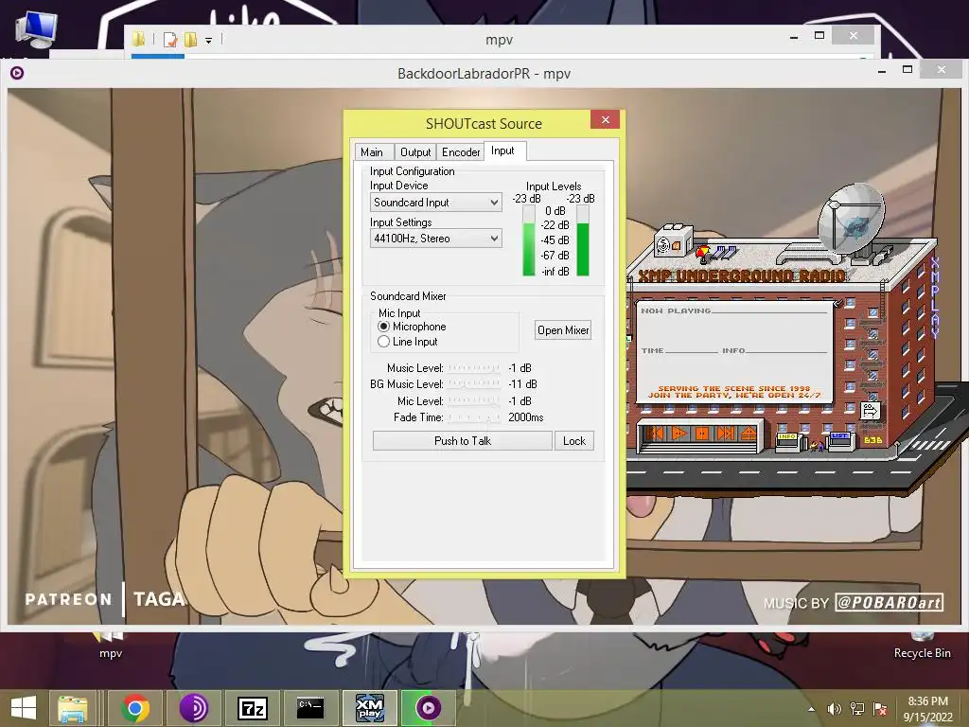Click the Computer desktop icon
The image size is (969, 727).
tap(37, 30)
